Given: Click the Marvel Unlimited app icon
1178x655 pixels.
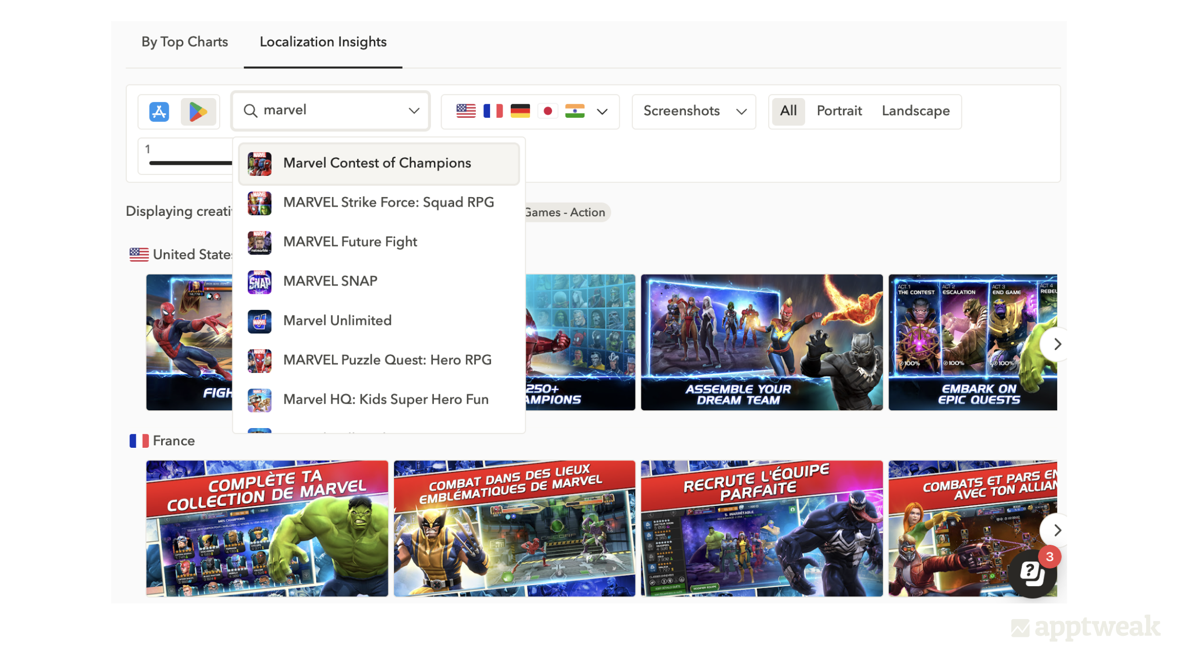Looking at the screenshot, I should (x=259, y=321).
